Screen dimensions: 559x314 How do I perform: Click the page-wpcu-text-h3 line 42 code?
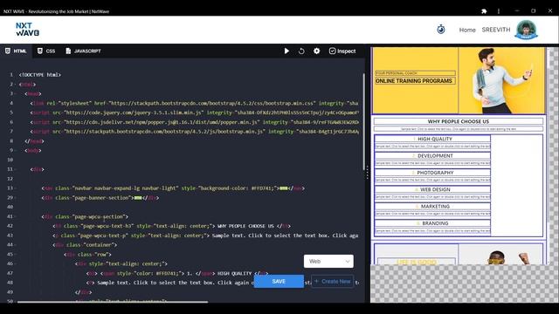[x=172, y=226]
